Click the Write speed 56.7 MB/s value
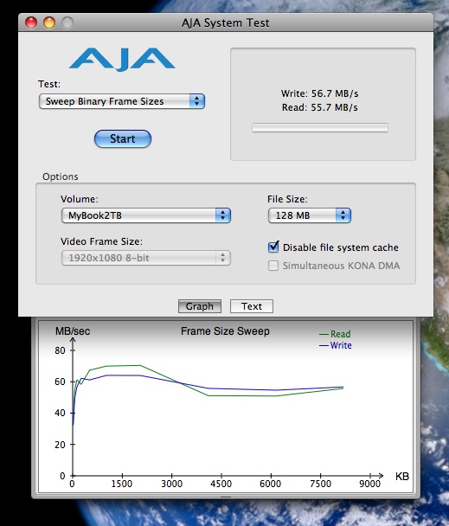 (x=320, y=93)
